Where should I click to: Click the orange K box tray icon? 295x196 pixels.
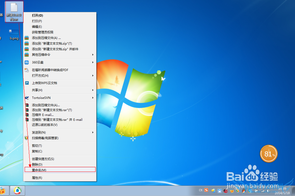tap(232, 191)
